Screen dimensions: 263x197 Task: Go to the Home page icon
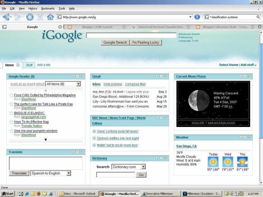click(x=50, y=17)
